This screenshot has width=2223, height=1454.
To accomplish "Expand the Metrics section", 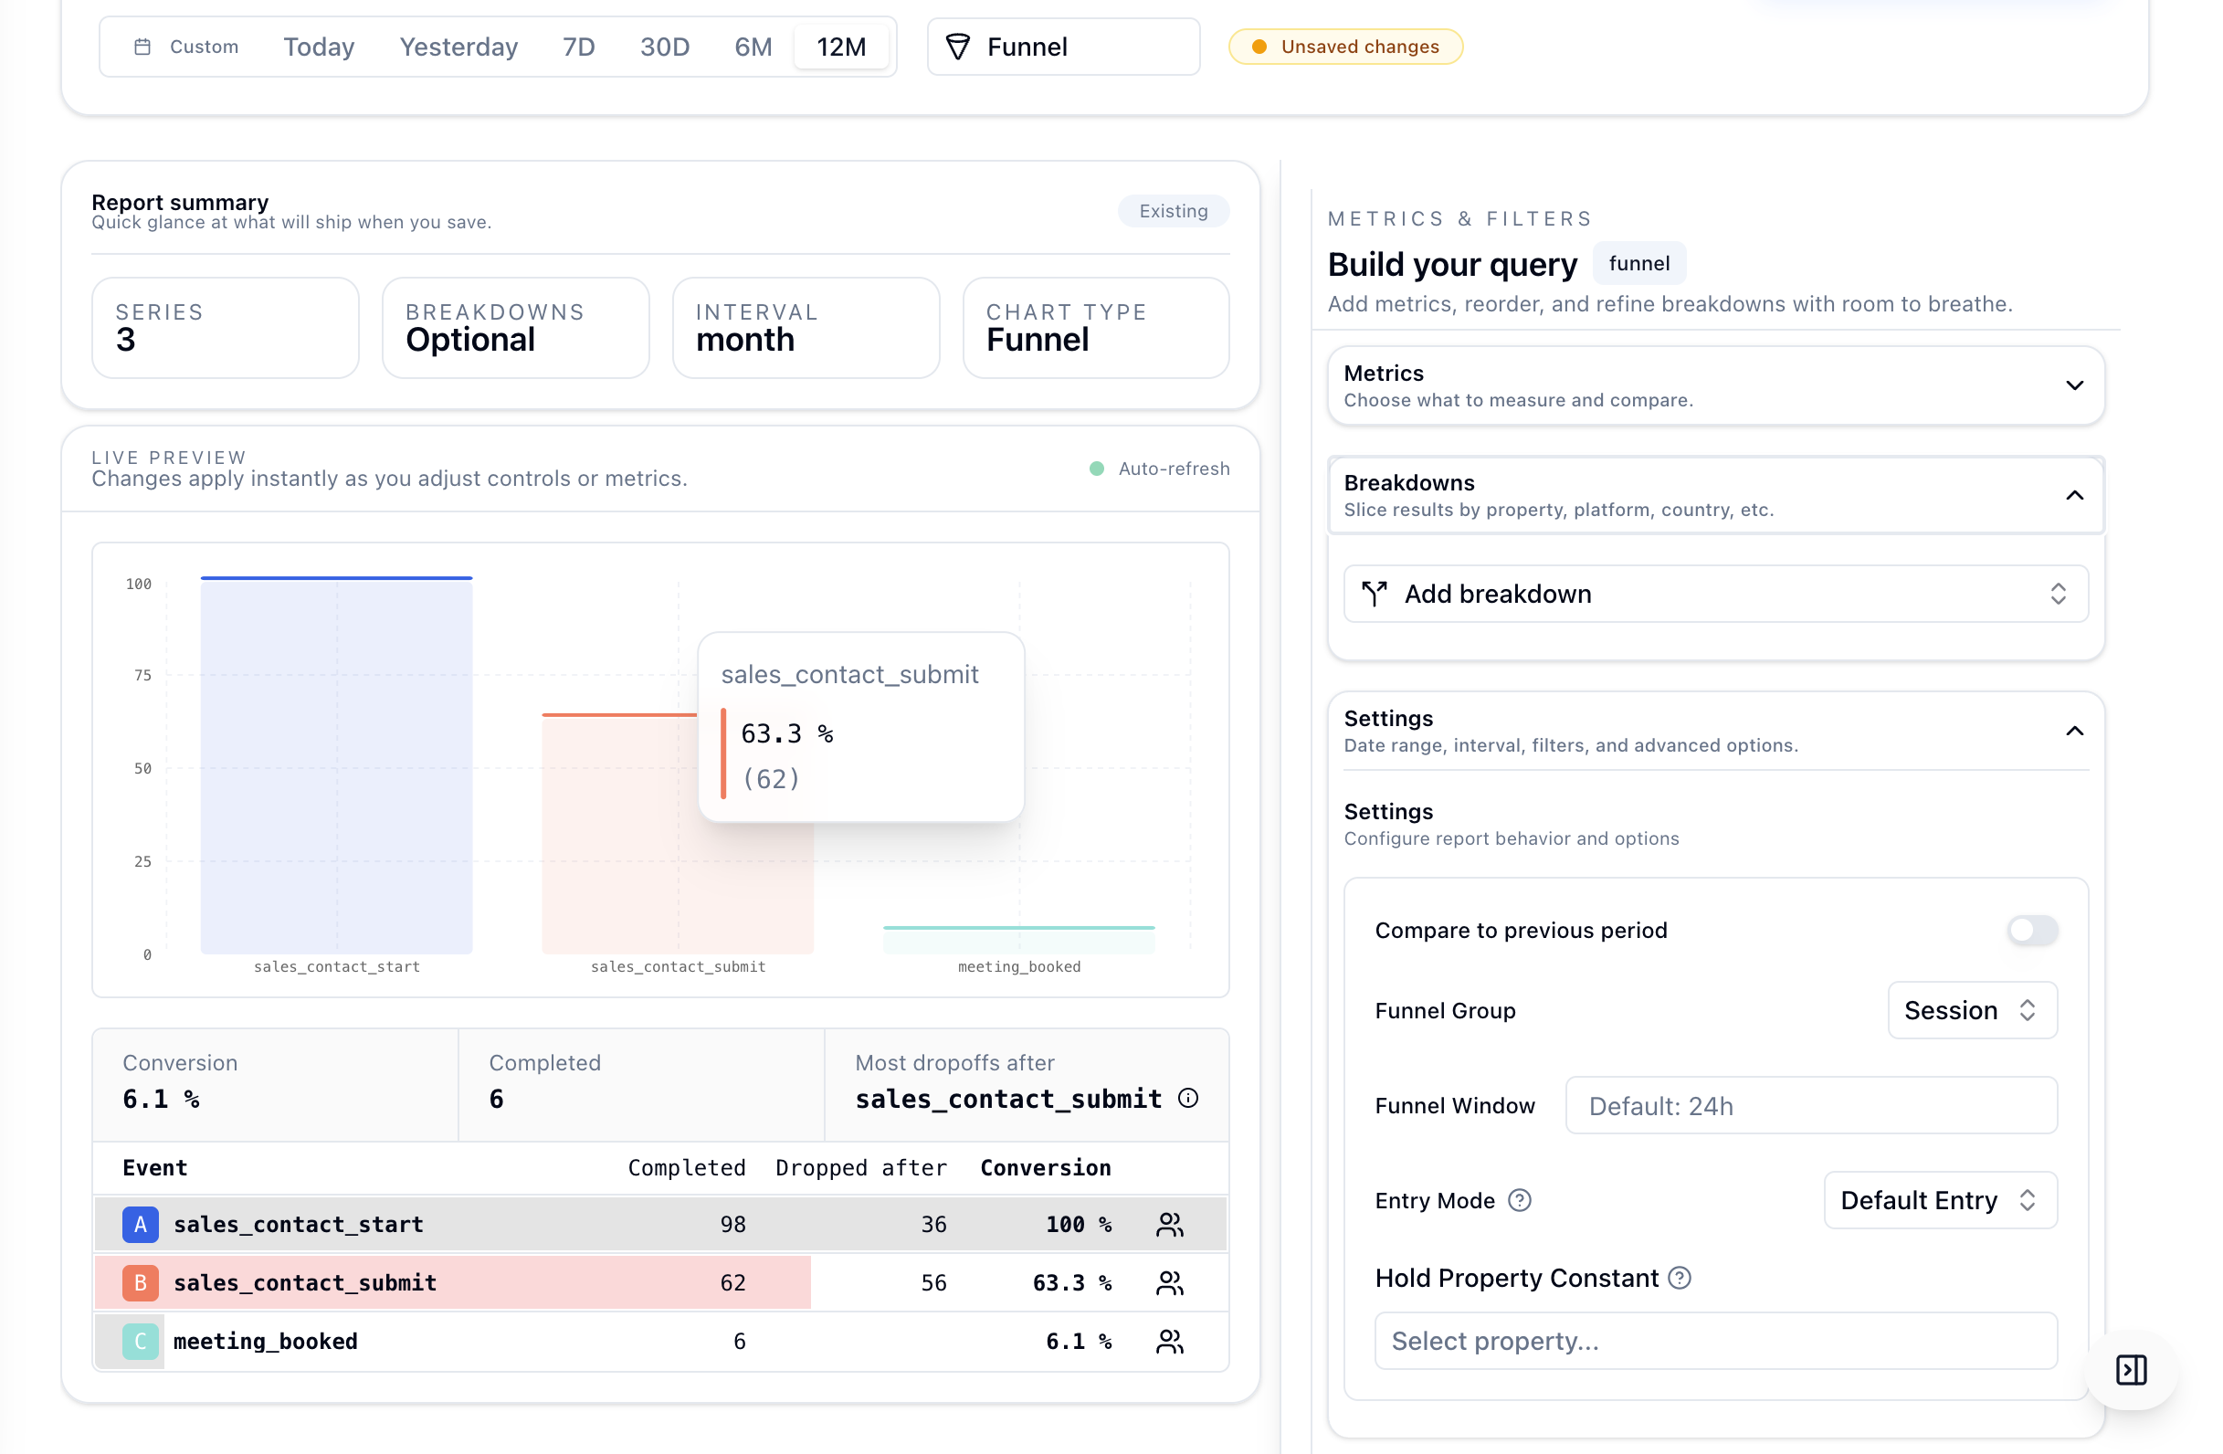I will click(x=2074, y=385).
